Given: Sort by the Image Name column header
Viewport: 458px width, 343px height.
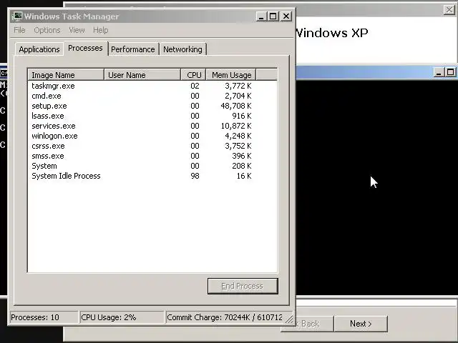Looking at the screenshot, I should (x=66, y=75).
